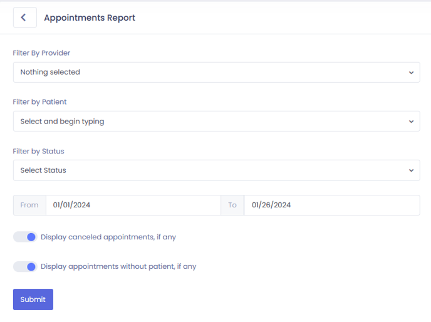The width and height of the screenshot is (431, 322).
Task: Click the chevron arrow in the status field
Action: [411, 170]
